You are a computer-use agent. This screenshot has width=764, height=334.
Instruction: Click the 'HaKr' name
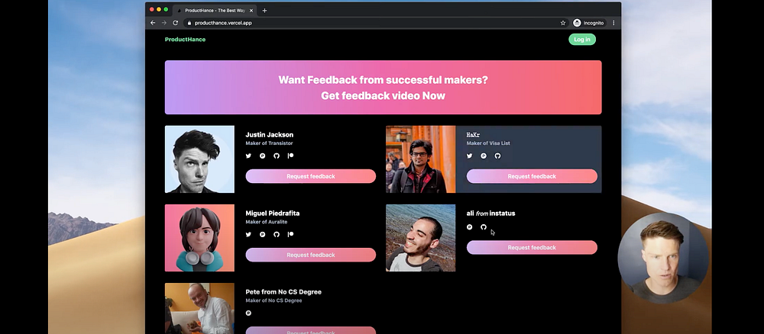click(x=473, y=135)
